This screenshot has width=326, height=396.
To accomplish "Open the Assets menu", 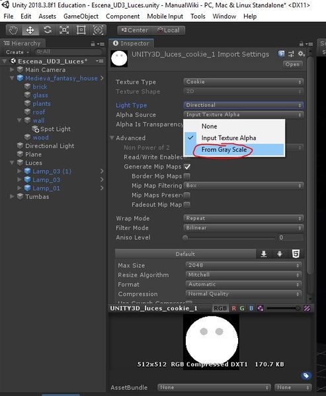I will [47, 17].
